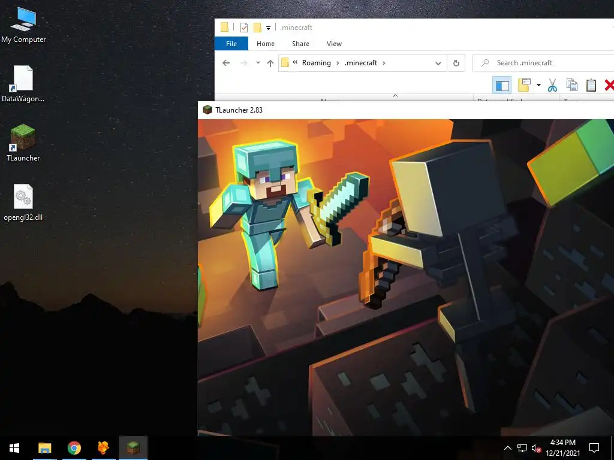This screenshot has width=614, height=460.
Task: Open Customize Quick Access Toolbar dropdown
Action: coord(268,28)
